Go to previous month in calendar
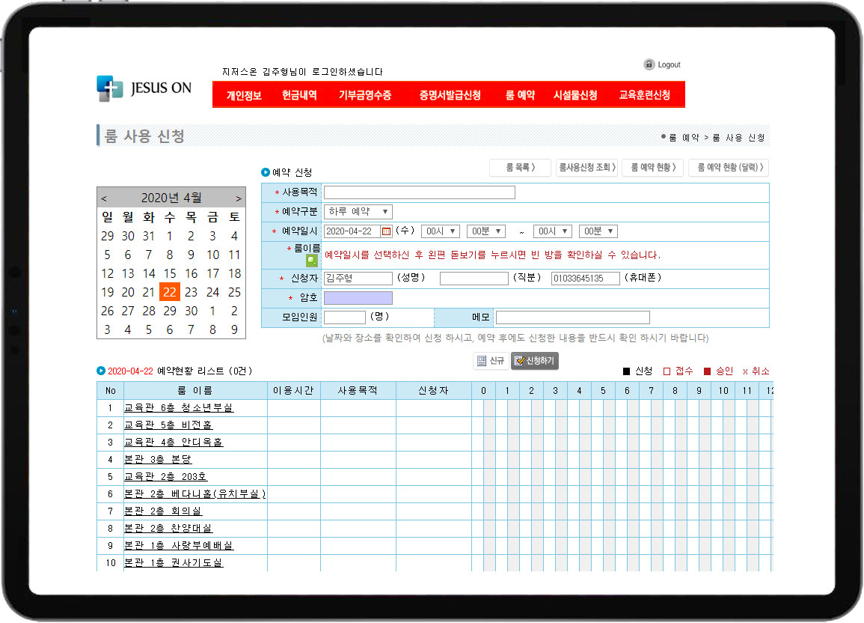 104,198
